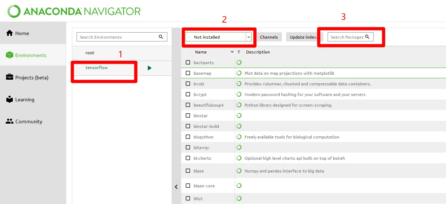Click the status circle icon for bitarray

pyautogui.click(x=239, y=147)
